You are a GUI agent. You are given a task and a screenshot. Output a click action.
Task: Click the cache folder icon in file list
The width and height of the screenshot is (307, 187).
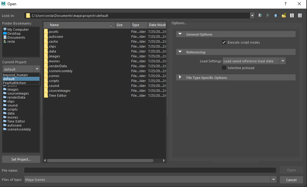46,41
